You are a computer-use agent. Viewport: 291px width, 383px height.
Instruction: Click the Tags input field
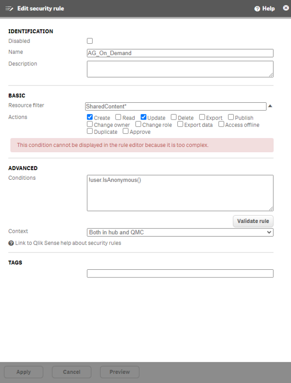pyautogui.click(x=180, y=273)
